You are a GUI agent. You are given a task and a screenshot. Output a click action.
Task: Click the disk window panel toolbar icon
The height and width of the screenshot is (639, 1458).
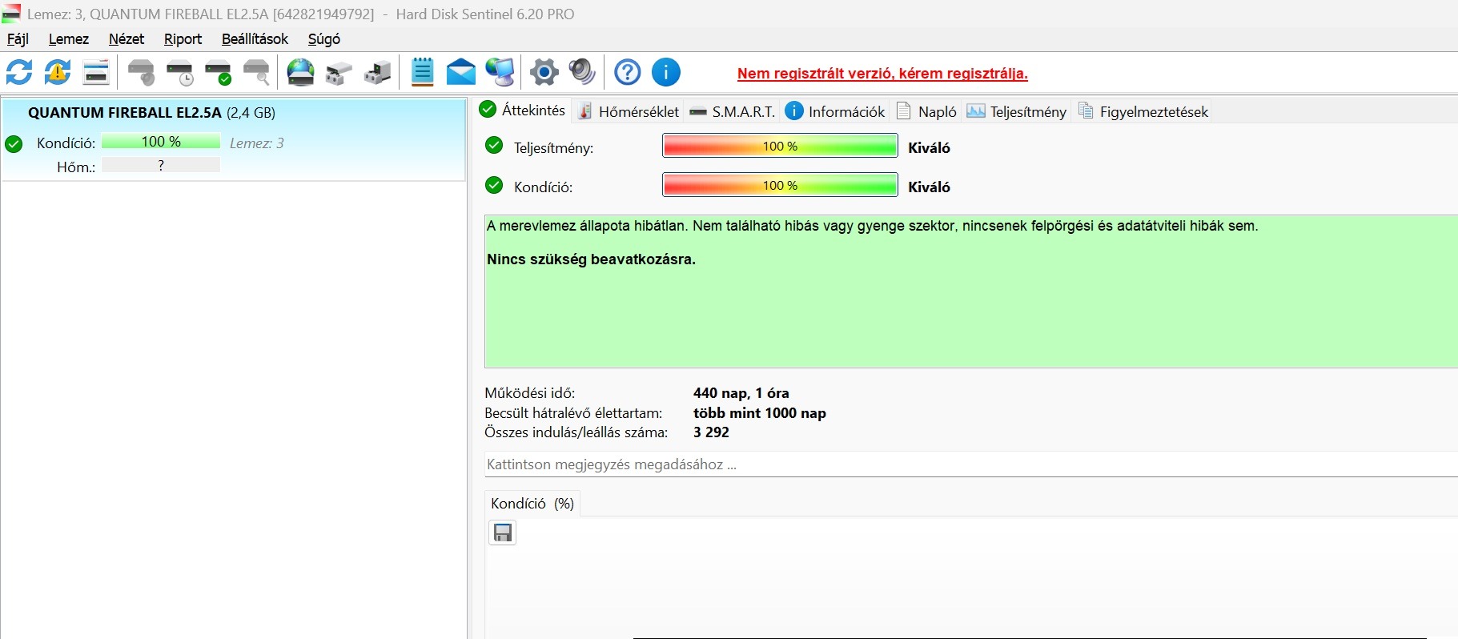pyautogui.click(x=96, y=72)
